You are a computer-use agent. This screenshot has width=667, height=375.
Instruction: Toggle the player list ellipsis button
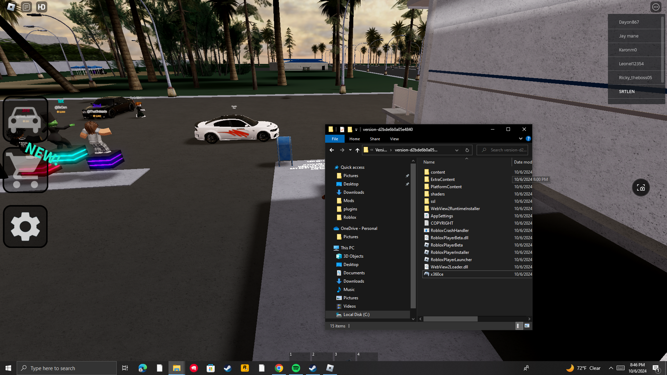tap(656, 7)
